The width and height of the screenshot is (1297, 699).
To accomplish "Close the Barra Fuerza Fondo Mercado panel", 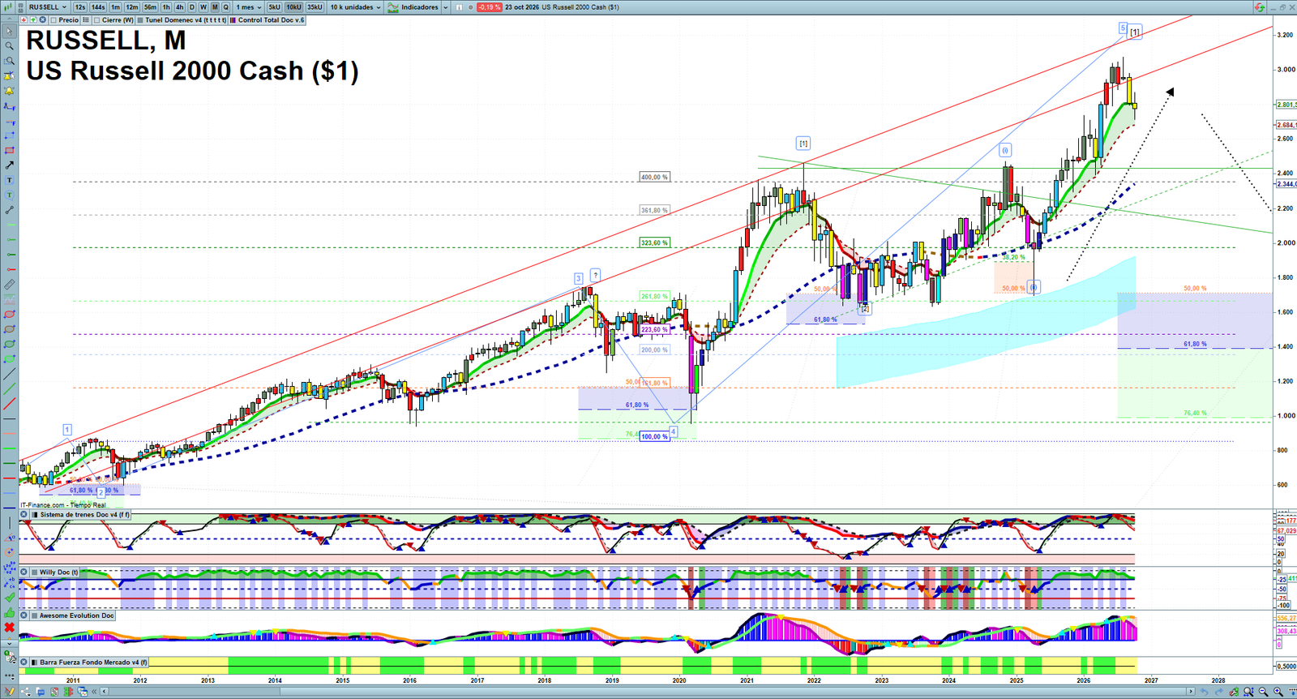I will (24, 662).
